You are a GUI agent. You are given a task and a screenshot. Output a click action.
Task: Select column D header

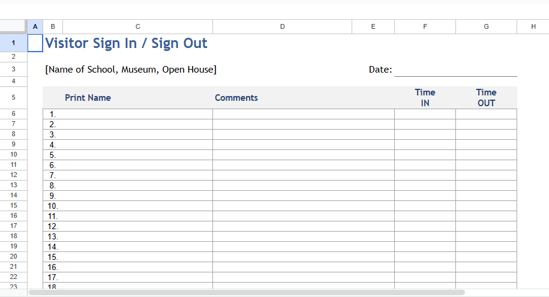[x=282, y=26]
